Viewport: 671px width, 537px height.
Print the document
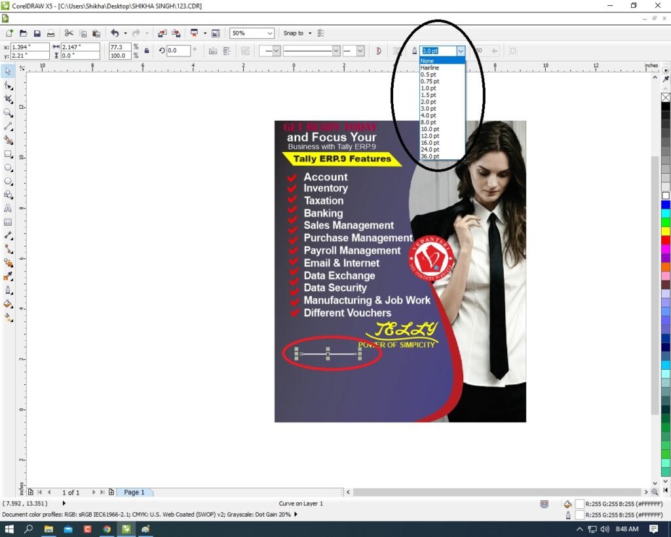(50, 33)
